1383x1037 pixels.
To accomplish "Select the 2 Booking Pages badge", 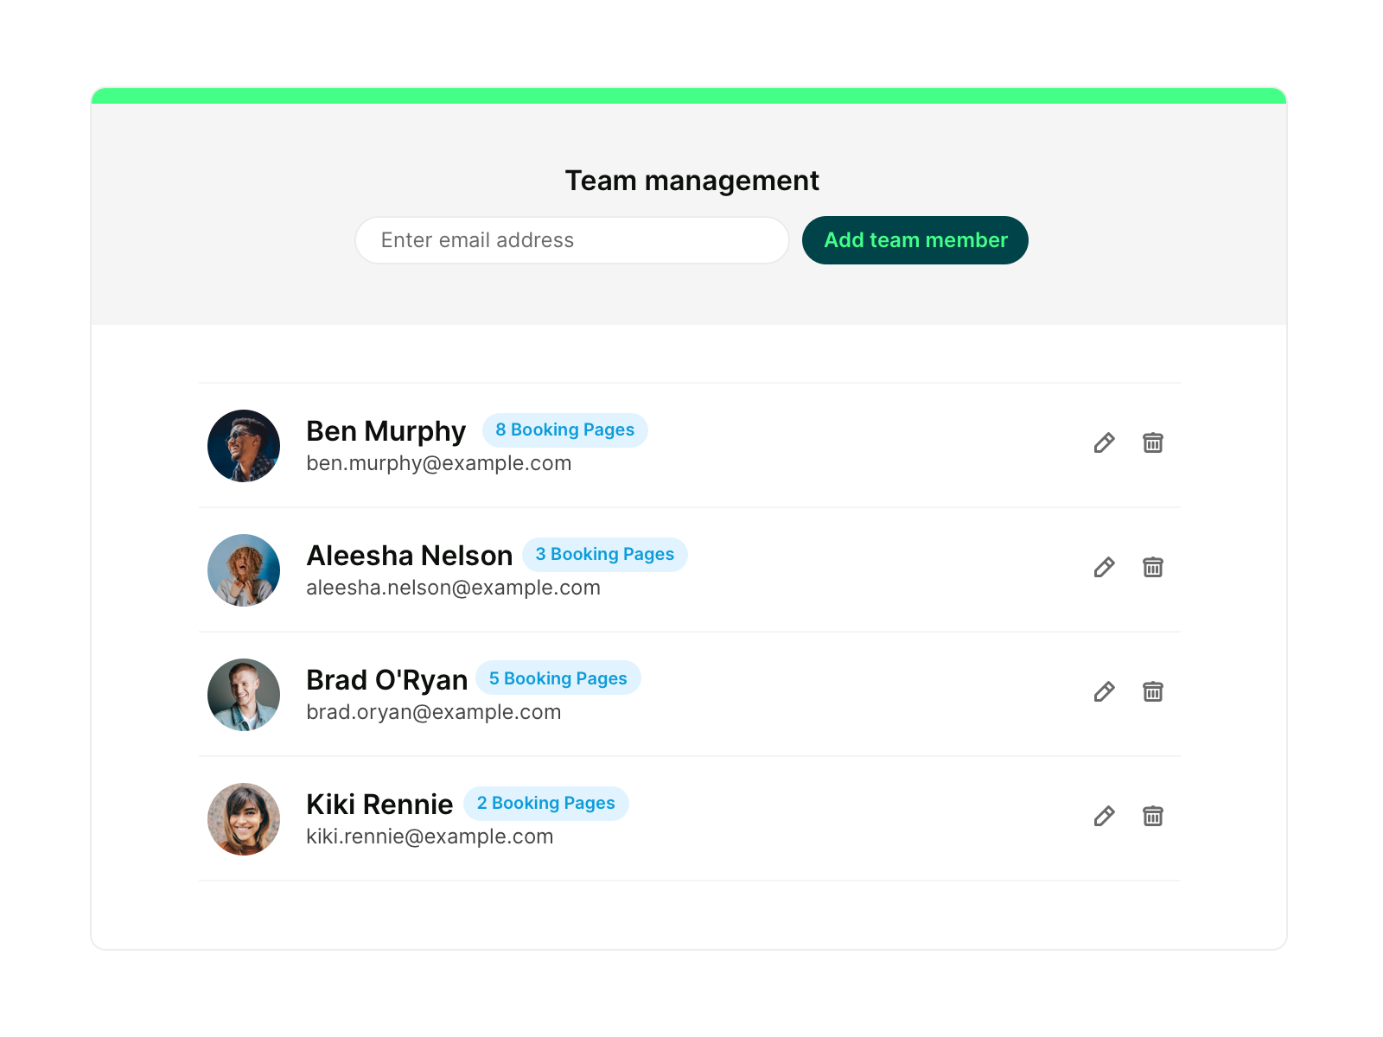I will (546, 804).
